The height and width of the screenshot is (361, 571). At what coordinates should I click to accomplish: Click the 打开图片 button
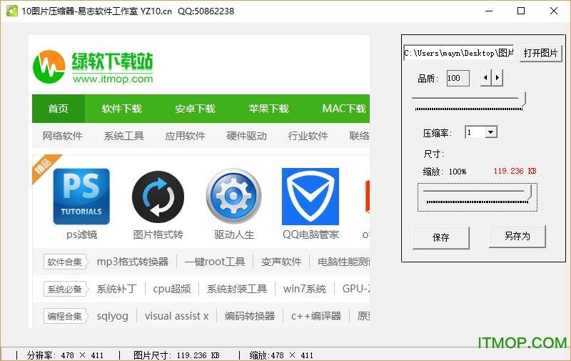tap(540, 53)
